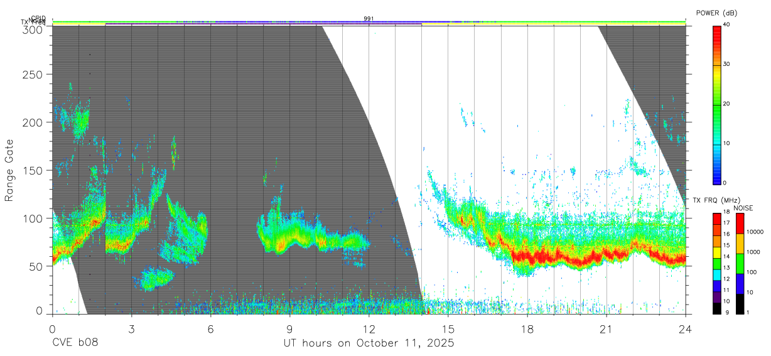Click the Range Gate axis title

coord(9,170)
